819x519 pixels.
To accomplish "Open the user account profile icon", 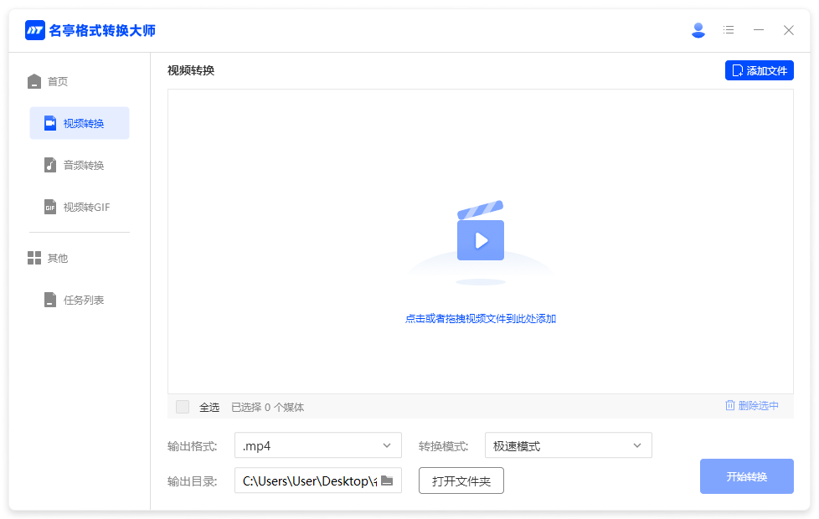I will click(698, 30).
